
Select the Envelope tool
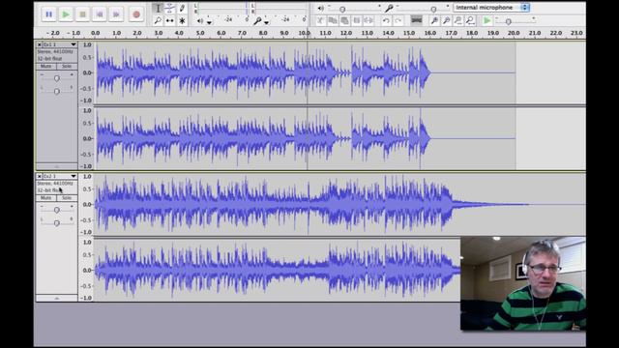click(170, 8)
